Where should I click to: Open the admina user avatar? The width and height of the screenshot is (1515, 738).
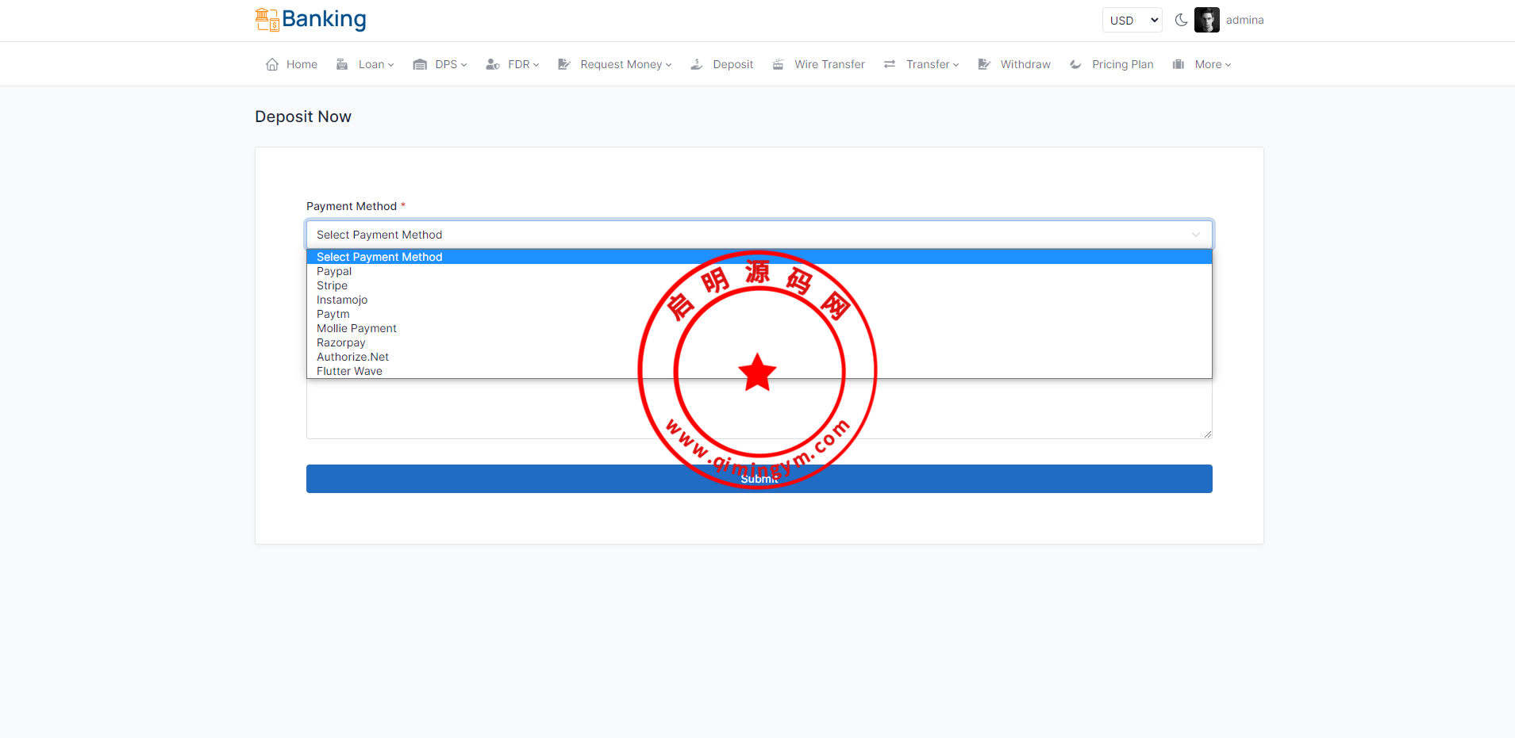1206,21
